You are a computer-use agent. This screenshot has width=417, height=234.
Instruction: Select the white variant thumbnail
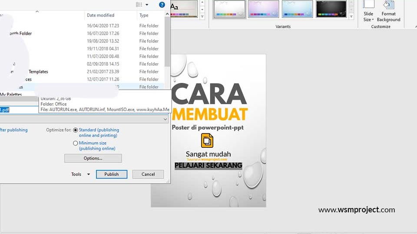coord(229,9)
